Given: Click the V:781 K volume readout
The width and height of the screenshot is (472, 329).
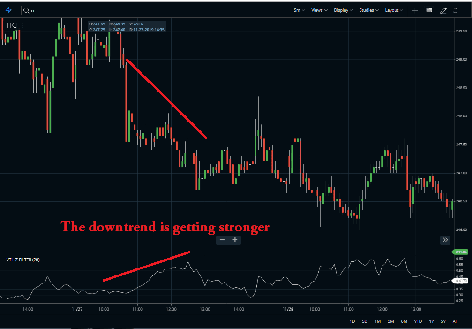Looking at the screenshot, I should point(136,24).
